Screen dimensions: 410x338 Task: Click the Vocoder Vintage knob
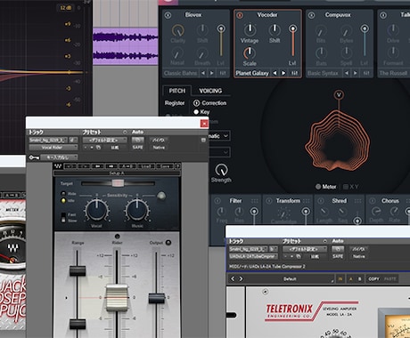pyautogui.click(x=250, y=29)
